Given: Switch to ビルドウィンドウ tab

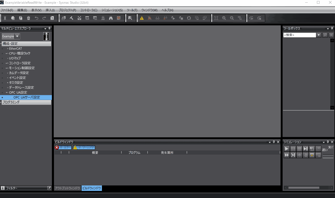Looking at the screenshot, I should coord(91,188).
